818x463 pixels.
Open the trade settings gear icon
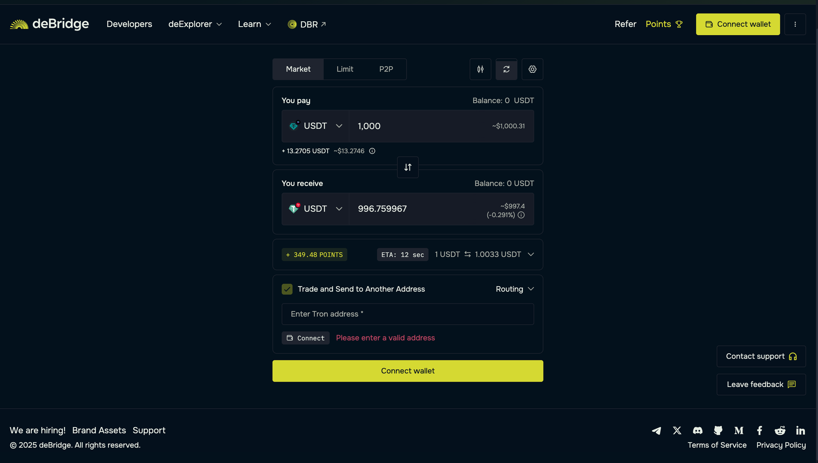pos(532,69)
